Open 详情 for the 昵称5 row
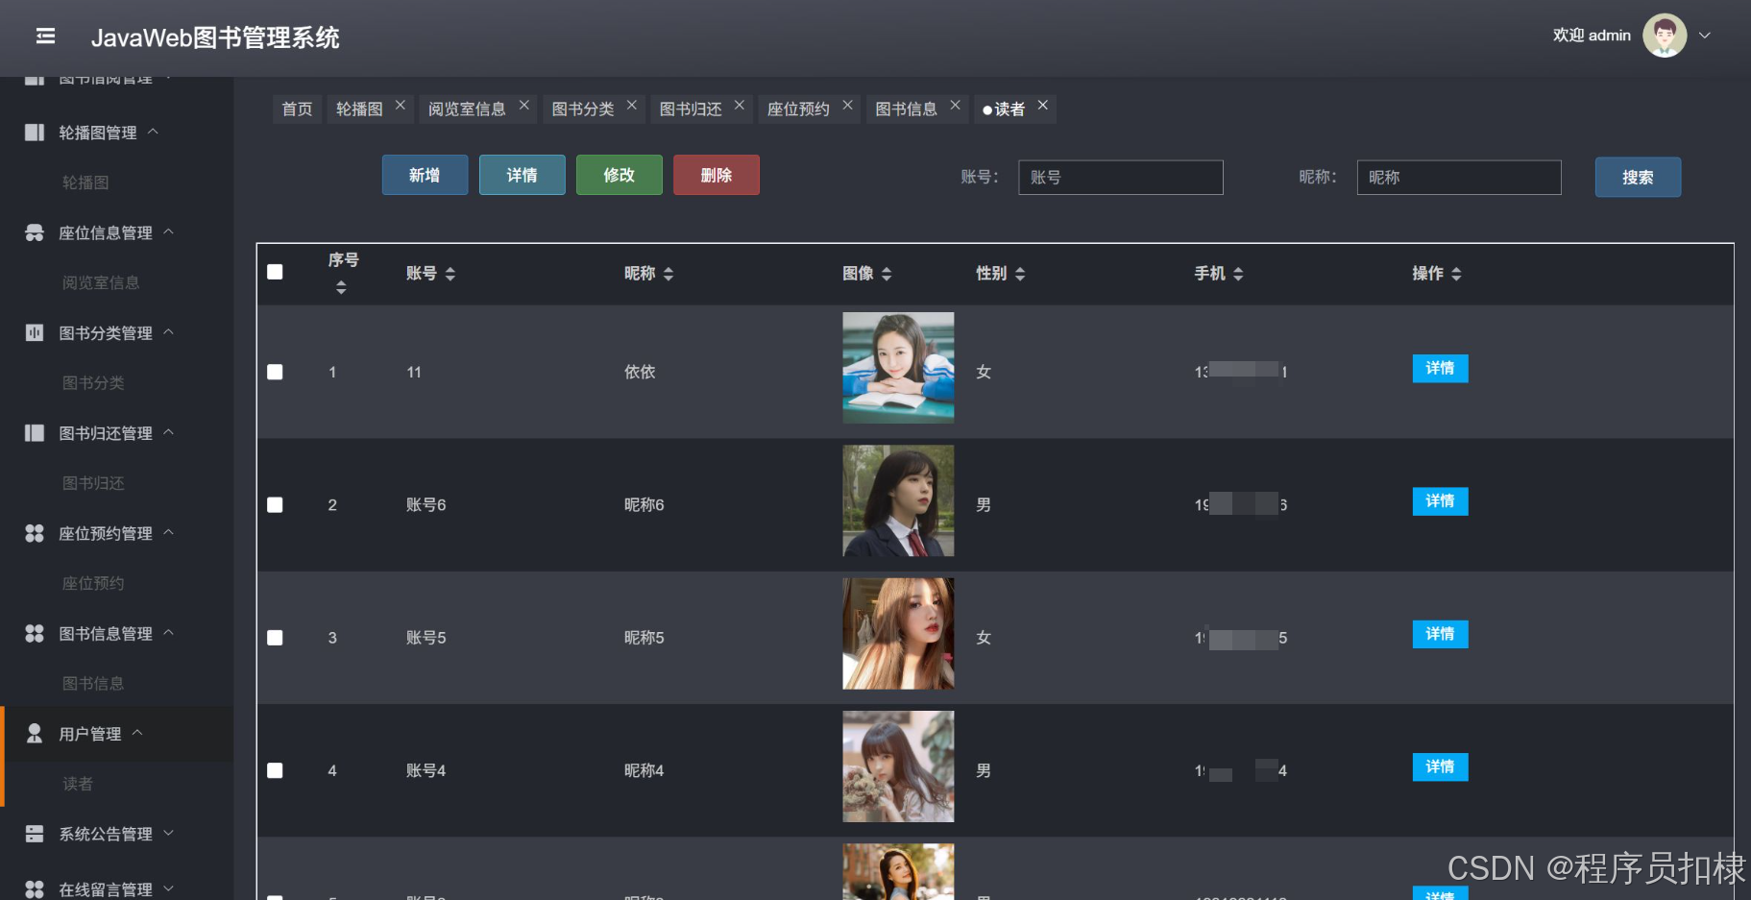Viewport: 1751px width, 900px height. (1440, 634)
